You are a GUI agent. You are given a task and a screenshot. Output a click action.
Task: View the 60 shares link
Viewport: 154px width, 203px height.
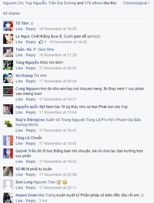tap(12, 13)
